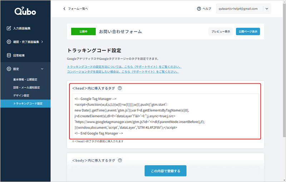
Task: Collapse the 設定 menu section
Action: pos(42,69)
